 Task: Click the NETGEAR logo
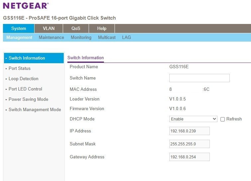pyautogui.click(x=26, y=6)
